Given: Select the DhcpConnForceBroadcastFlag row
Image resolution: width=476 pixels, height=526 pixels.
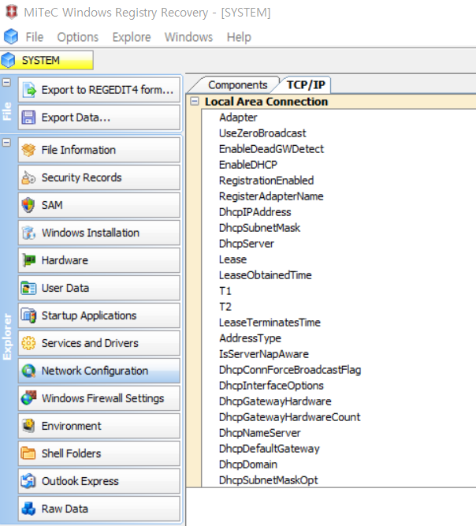Looking at the screenshot, I should pyautogui.click(x=339, y=370).
